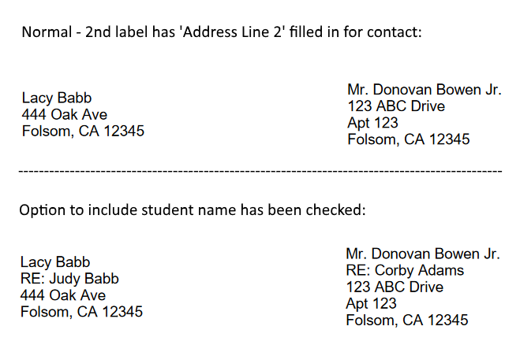Click '444 Oak Ave' in bottom-left label
This screenshot has height=341, width=520.
62,295
